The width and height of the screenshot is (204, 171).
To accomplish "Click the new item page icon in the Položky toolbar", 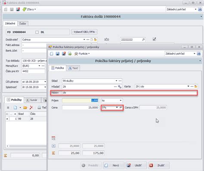I will (x=15, y=107).
